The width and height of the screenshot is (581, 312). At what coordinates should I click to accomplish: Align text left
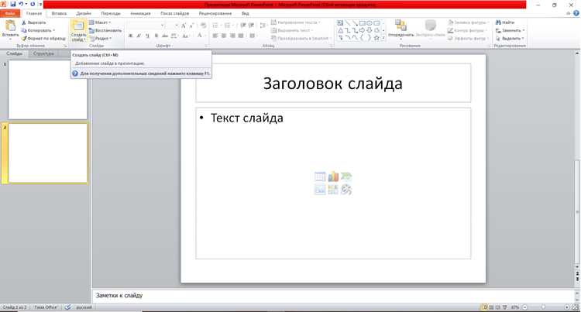tap(215, 36)
